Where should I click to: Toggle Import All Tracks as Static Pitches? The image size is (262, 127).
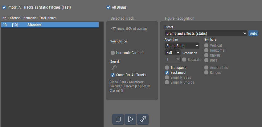(x=4, y=7)
